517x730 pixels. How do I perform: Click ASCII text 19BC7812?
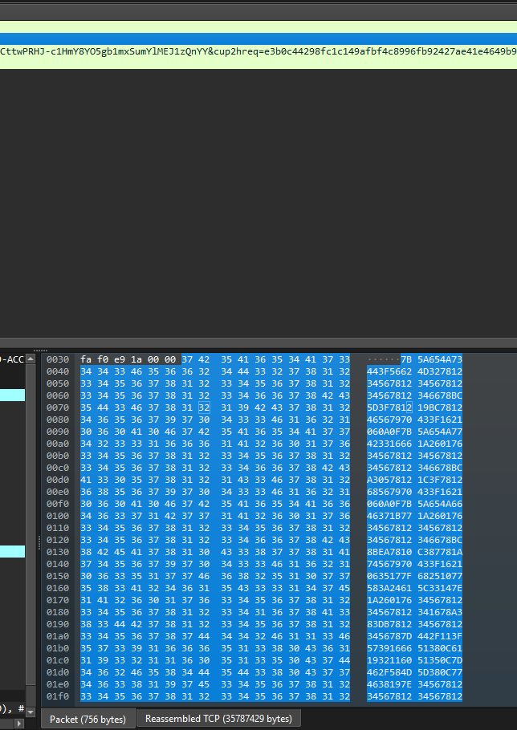pos(440,408)
